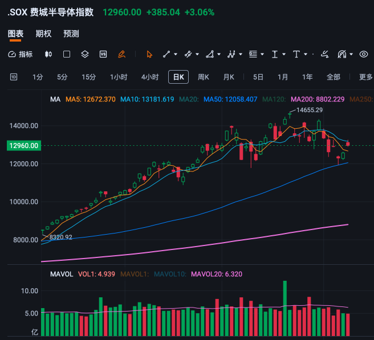Screen dimensions: 374x340
Task: Toggle the MAVOL20 volume average line
Action: click(217, 274)
